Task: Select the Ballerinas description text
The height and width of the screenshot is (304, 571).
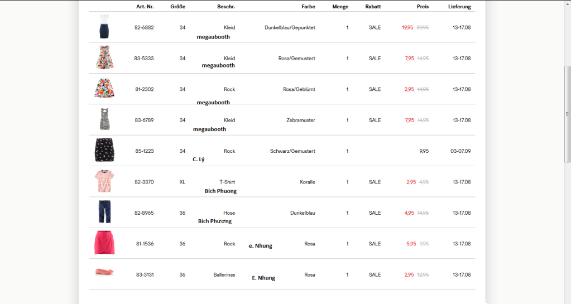Action: (x=224, y=275)
